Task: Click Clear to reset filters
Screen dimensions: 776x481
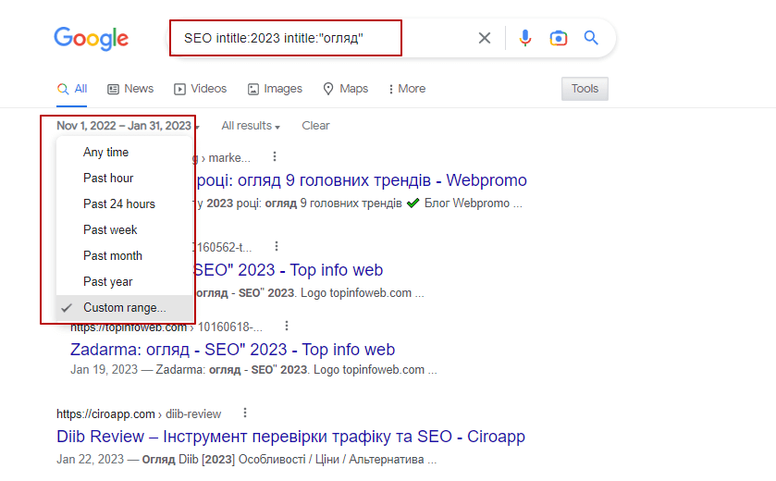Action: [315, 126]
